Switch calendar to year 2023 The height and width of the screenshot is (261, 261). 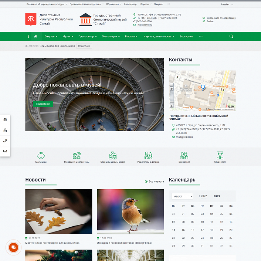pos(217,196)
